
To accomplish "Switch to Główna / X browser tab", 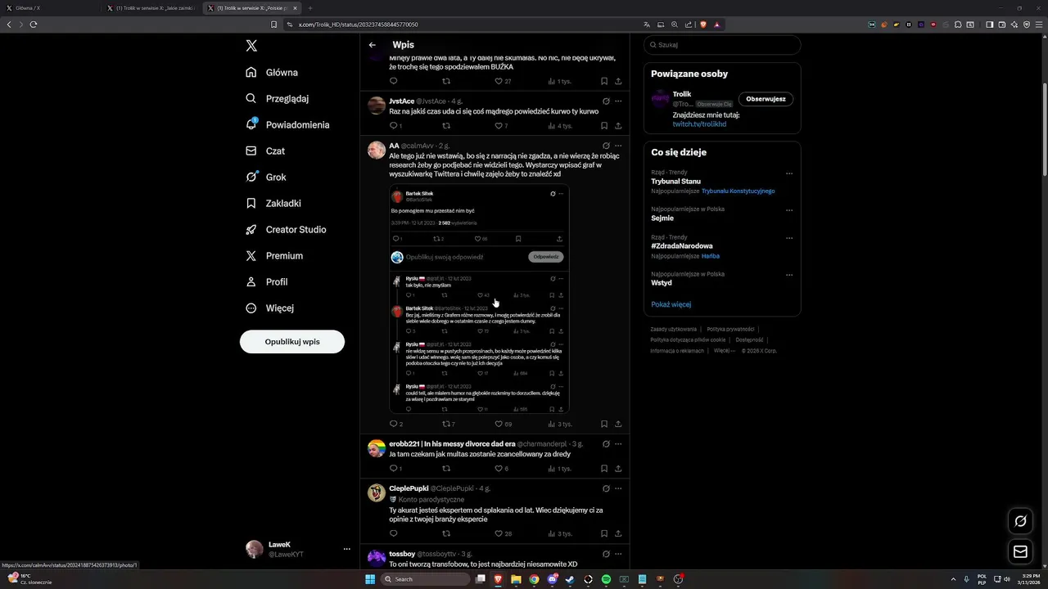I will click(49, 7).
